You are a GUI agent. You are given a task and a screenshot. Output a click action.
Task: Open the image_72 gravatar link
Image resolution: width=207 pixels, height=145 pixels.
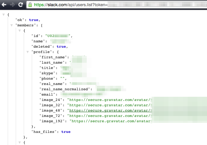[110, 116]
